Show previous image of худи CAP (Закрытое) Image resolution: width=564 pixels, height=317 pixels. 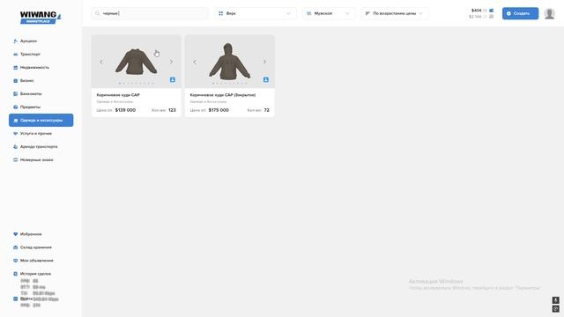[x=195, y=62]
